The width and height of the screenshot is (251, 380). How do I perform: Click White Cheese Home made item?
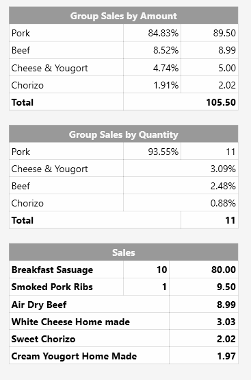click(x=70, y=322)
